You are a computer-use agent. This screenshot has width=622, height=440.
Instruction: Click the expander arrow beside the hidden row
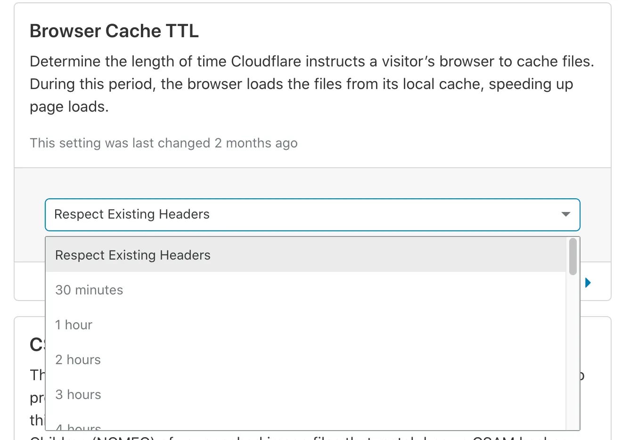click(587, 282)
